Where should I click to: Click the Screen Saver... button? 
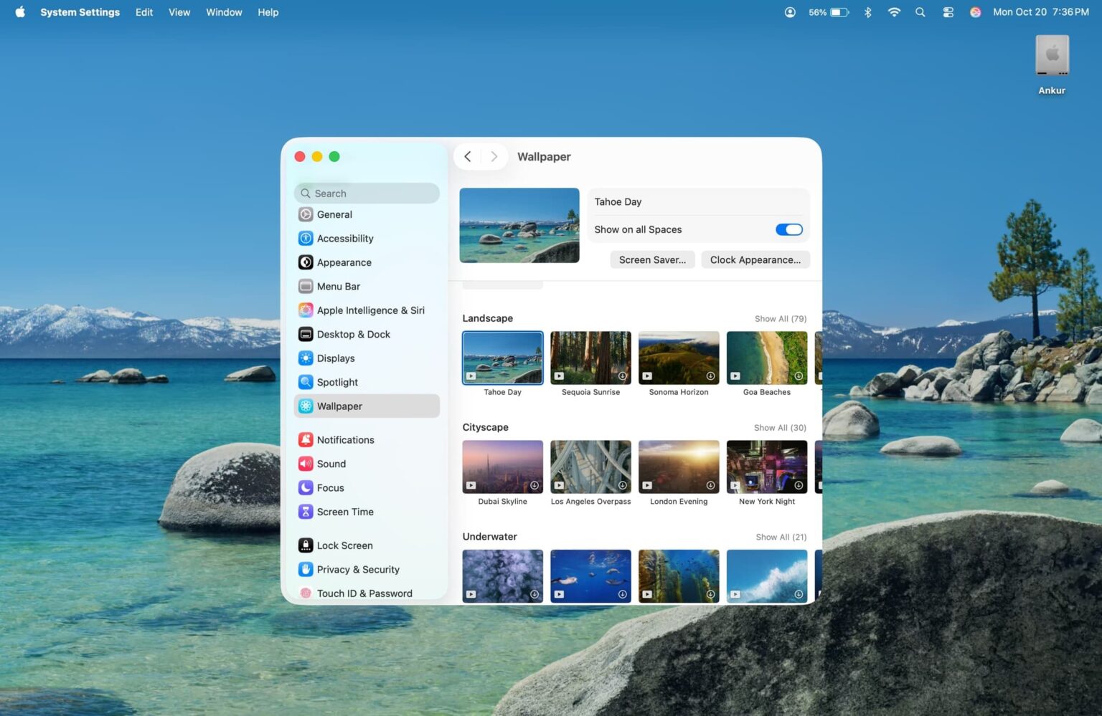652,259
